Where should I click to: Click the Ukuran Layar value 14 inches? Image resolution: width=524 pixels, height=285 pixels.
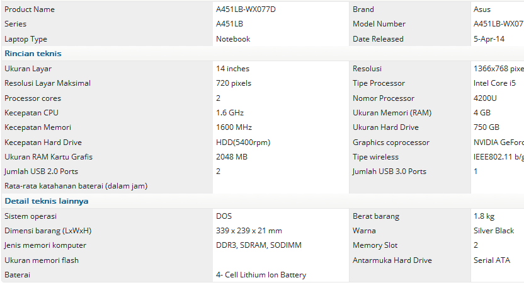[x=232, y=69]
